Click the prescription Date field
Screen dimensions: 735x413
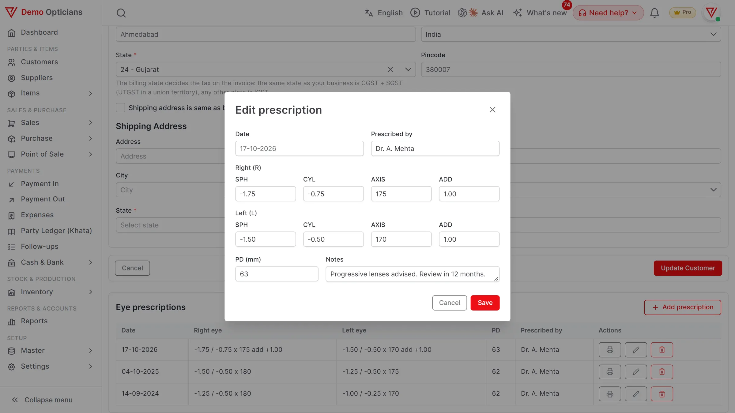point(300,148)
